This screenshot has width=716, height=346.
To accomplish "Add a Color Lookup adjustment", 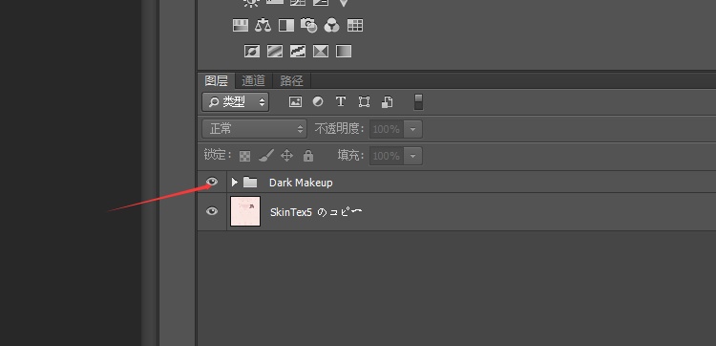I will pos(355,25).
